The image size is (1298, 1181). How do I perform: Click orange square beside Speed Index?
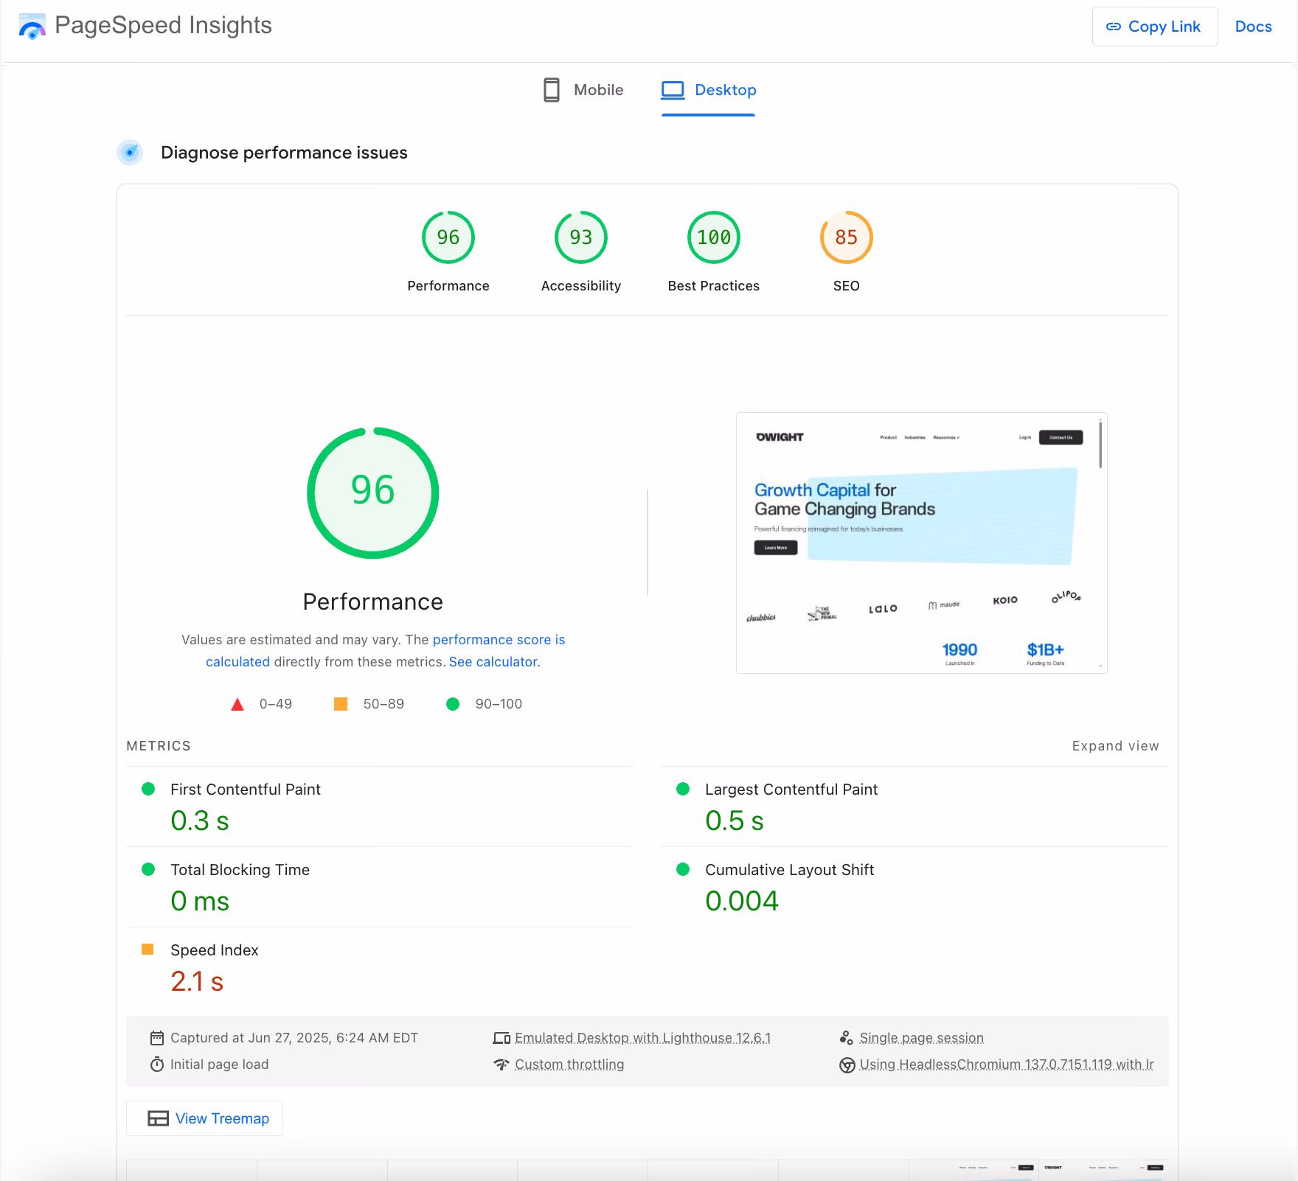pos(147,950)
